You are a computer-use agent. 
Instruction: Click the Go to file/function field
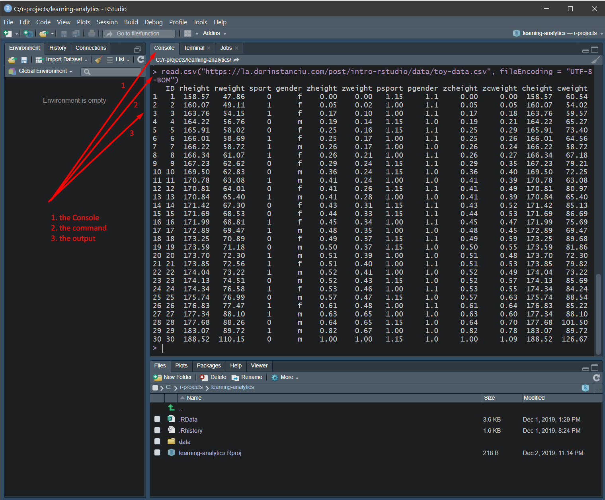(x=139, y=33)
